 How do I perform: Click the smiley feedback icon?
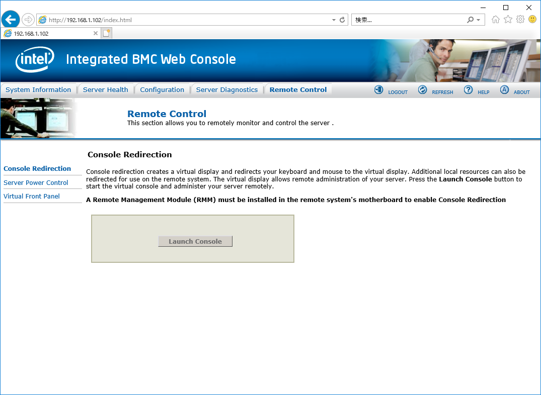pyautogui.click(x=533, y=20)
